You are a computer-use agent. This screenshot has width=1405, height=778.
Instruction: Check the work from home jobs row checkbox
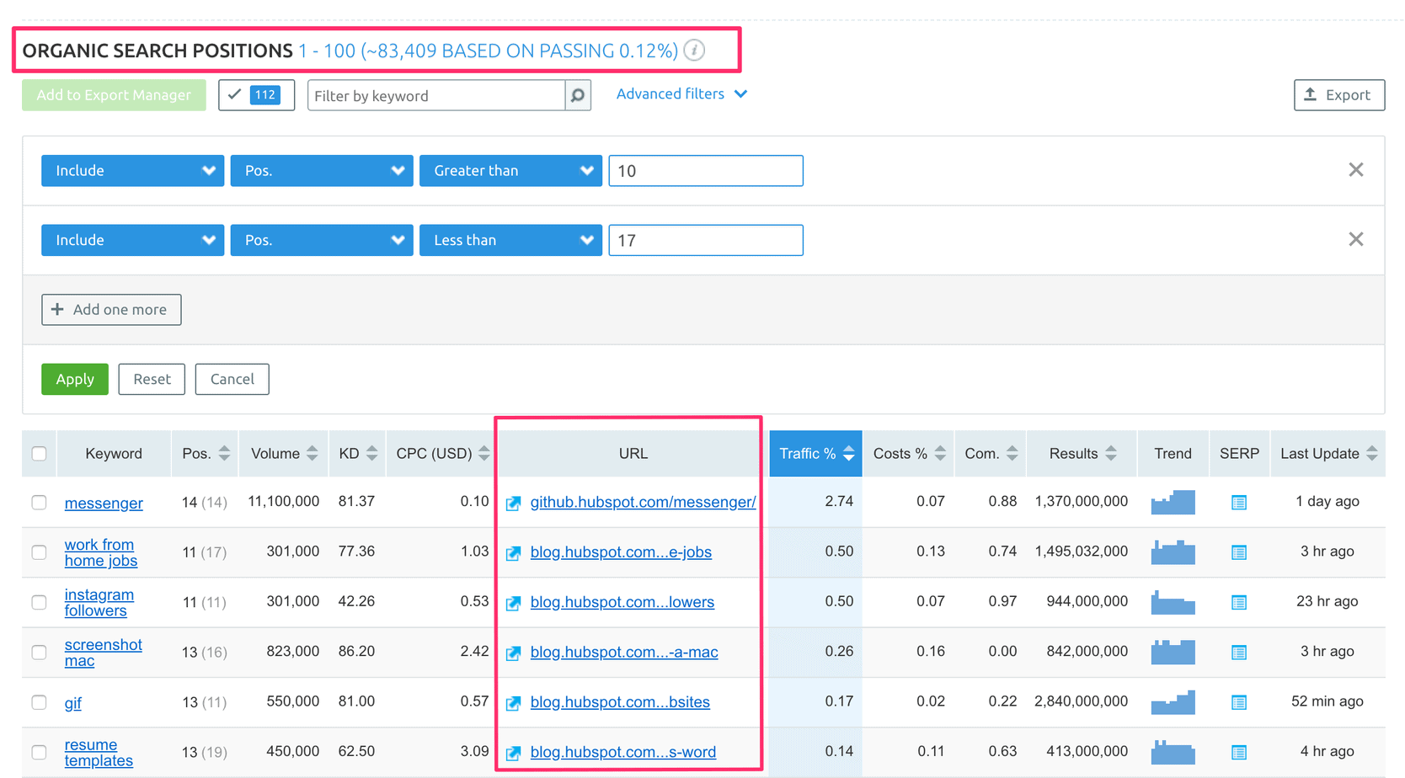pos(40,552)
